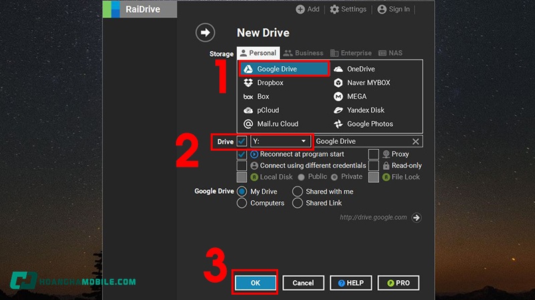This screenshot has height=300, width=535.
Task: Toggle the File Lock checkbox
Action: click(373, 177)
